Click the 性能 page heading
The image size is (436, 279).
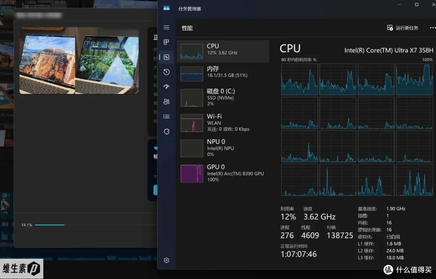tap(187, 28)
